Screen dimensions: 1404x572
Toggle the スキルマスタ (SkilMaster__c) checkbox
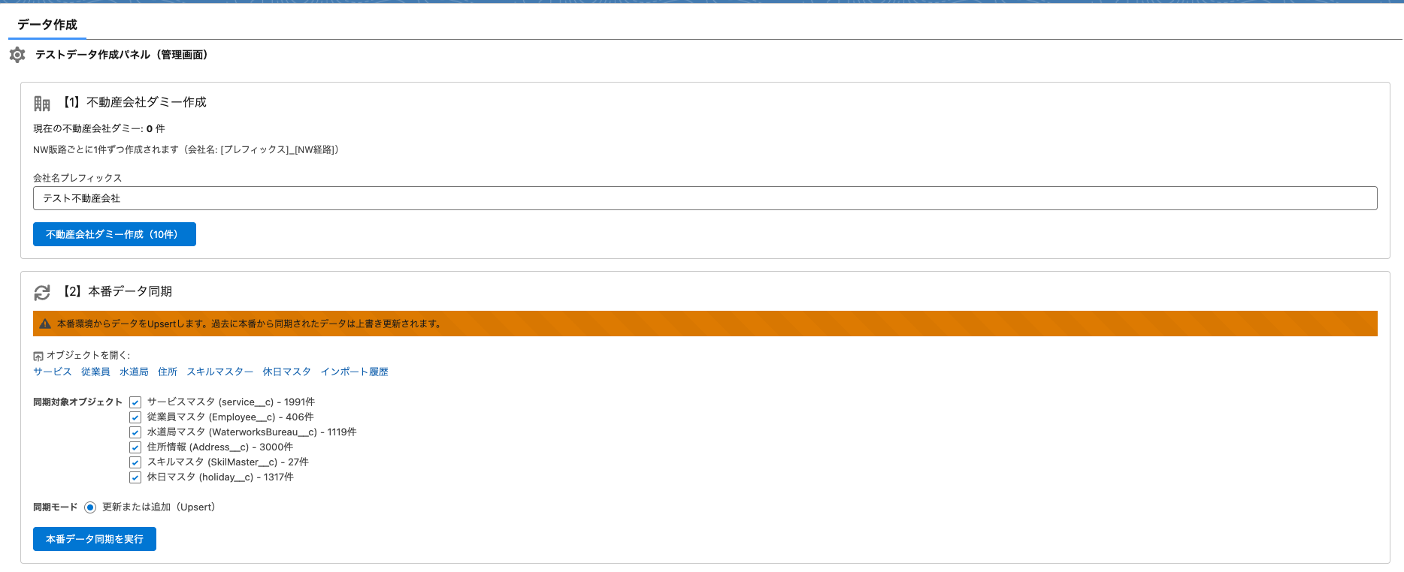[135, 462]
